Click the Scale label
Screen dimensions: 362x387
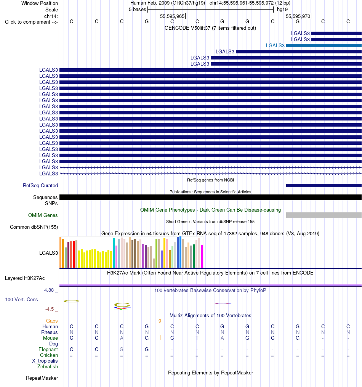(x=51, y=10)
